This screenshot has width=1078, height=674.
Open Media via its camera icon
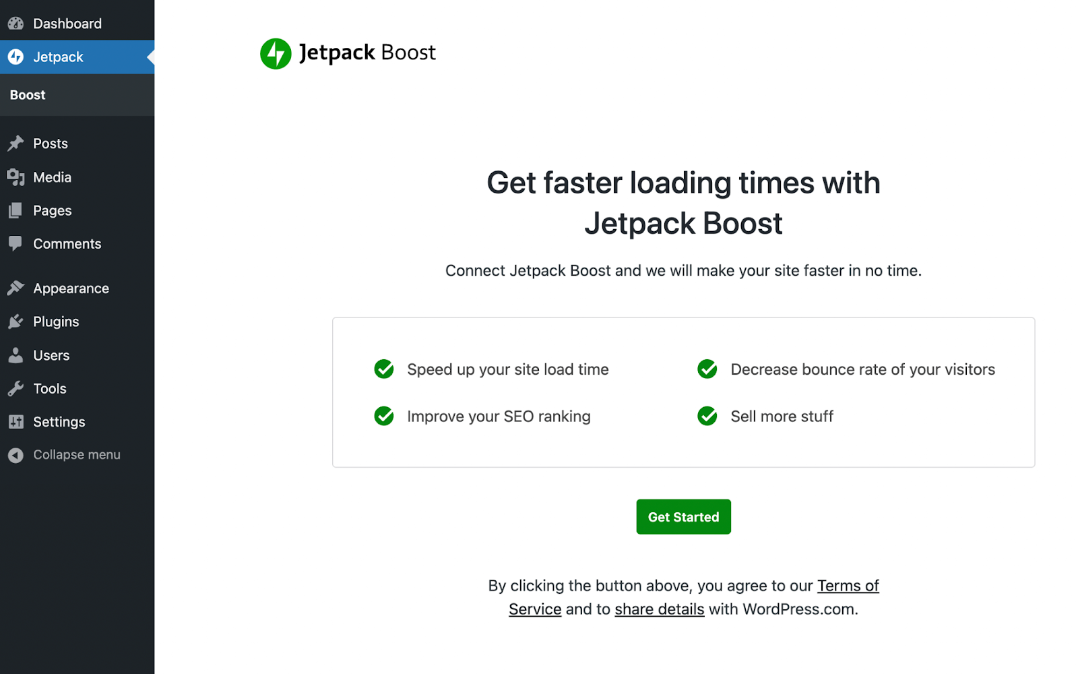[x=16, y=177]
